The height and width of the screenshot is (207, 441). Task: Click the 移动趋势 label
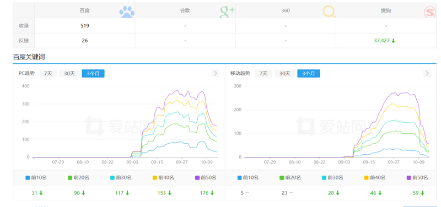point(240,74)
